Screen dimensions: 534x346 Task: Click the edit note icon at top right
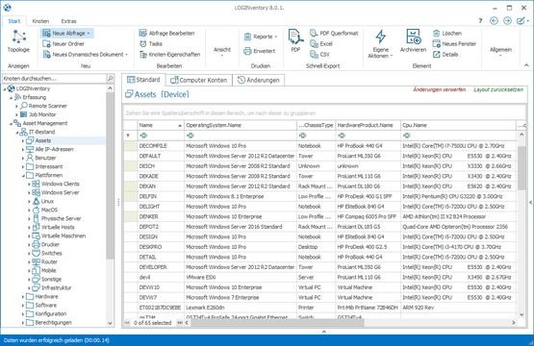coord(521,21)
